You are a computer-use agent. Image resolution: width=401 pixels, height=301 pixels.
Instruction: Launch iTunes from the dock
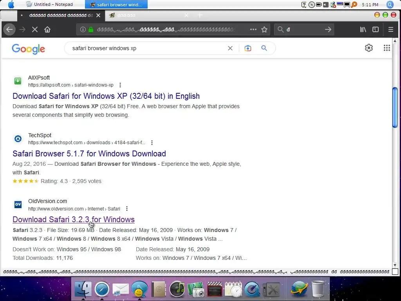coord(177,289)
